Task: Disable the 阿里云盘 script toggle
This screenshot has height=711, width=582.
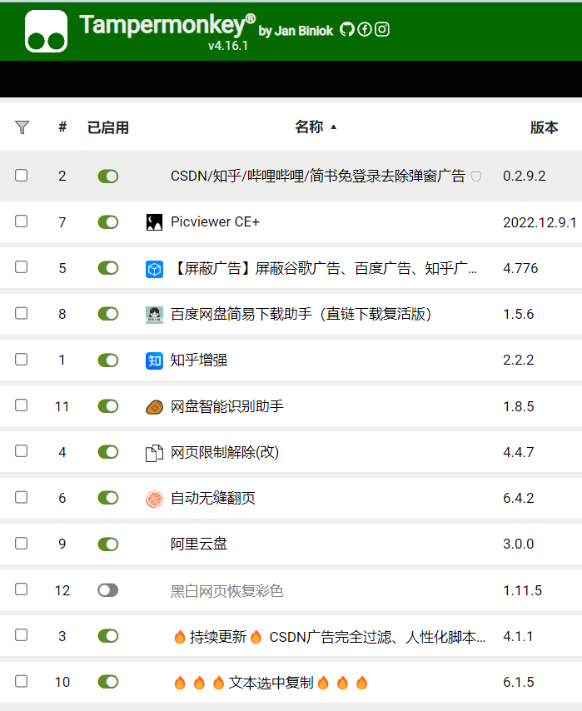Action: click(x=107, y=544)
